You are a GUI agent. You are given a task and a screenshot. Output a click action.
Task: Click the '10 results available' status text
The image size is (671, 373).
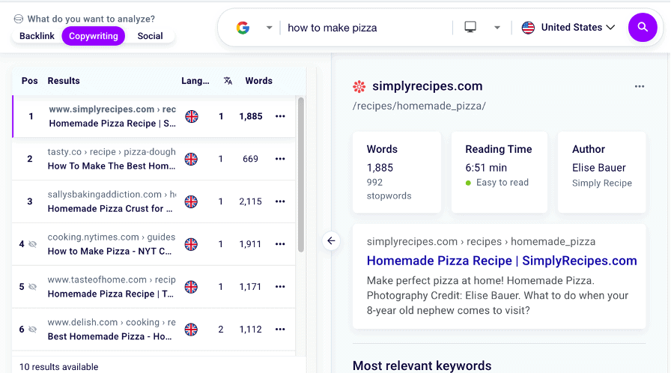[x=58, y=367]
